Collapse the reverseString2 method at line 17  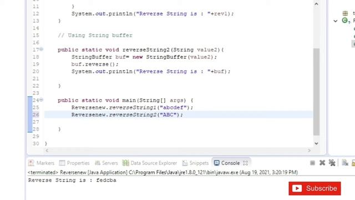pyautogui.click(x=41, y=49)
